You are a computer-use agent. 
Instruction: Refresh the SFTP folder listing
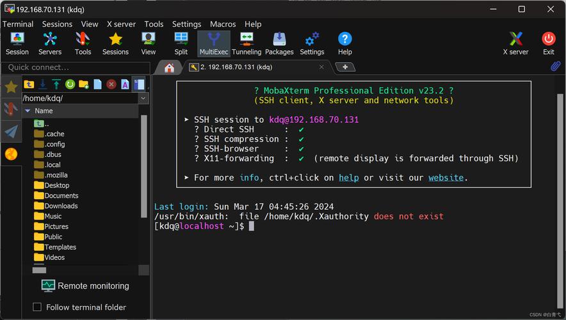70,84
